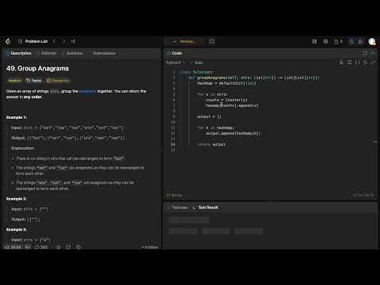
Task: Click the Medium difficulty tag
Action: [14, 81]
